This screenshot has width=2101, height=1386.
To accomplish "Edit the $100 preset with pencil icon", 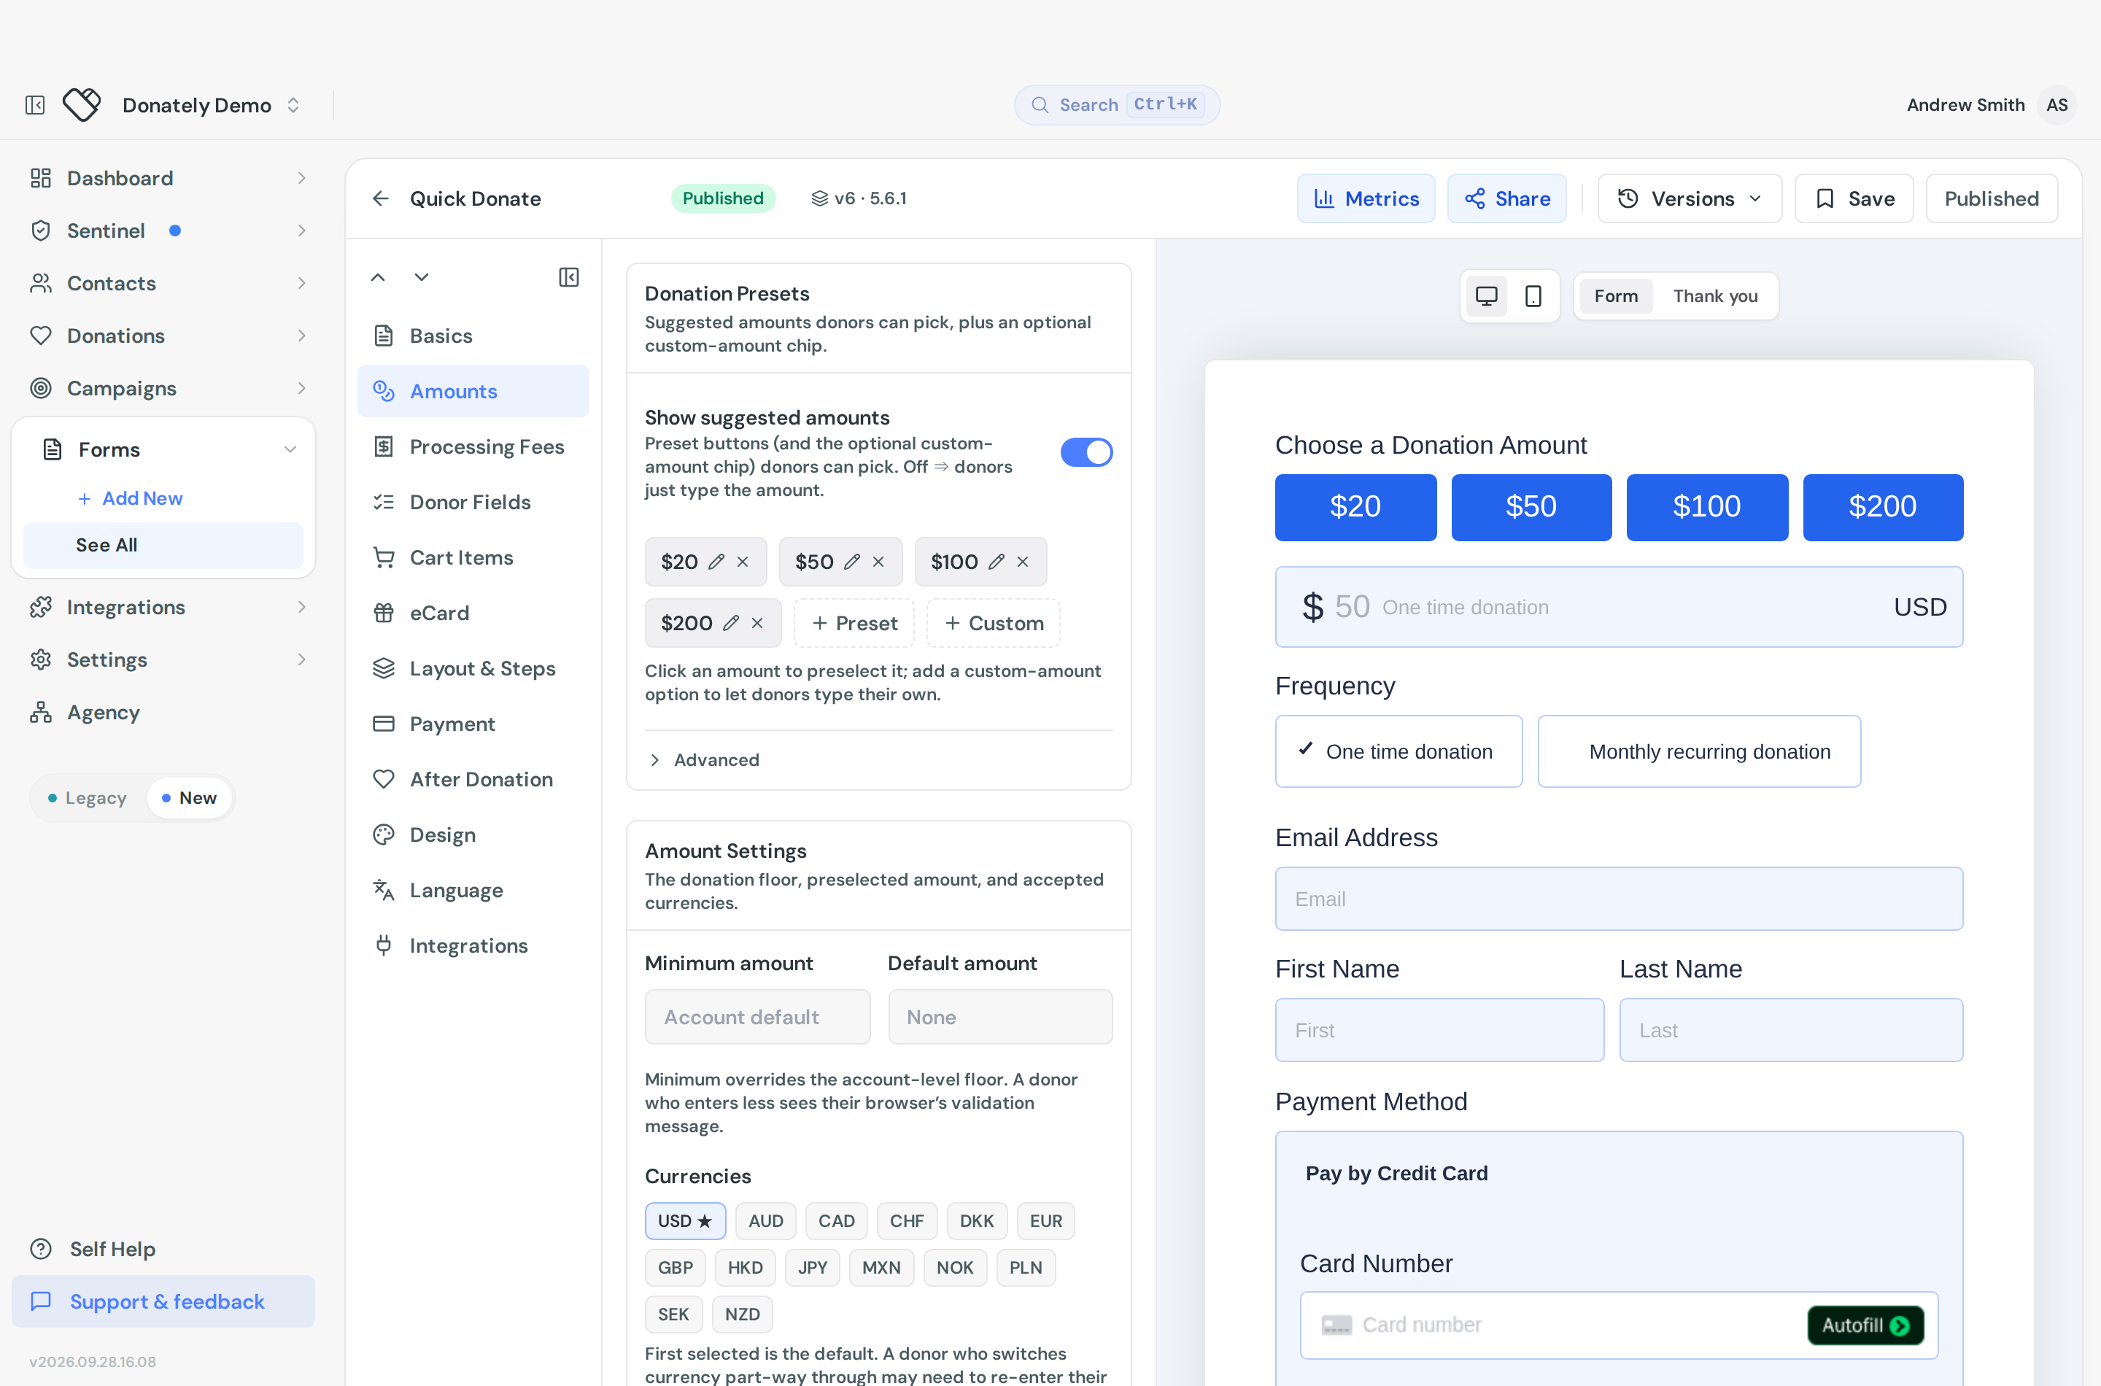I will pos(996,562).
